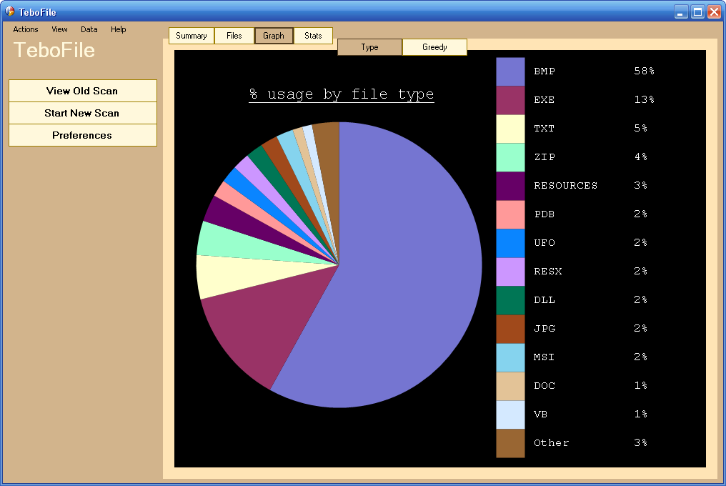Minimize the TeboFile window
Viewport: 726px width, 486px height.
pyautogui.click(x=680, y=11)
